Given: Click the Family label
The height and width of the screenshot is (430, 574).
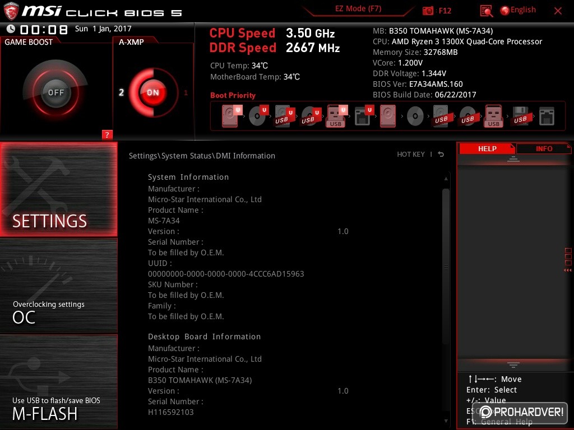Looking at the screenshot, I should point(162,306).
